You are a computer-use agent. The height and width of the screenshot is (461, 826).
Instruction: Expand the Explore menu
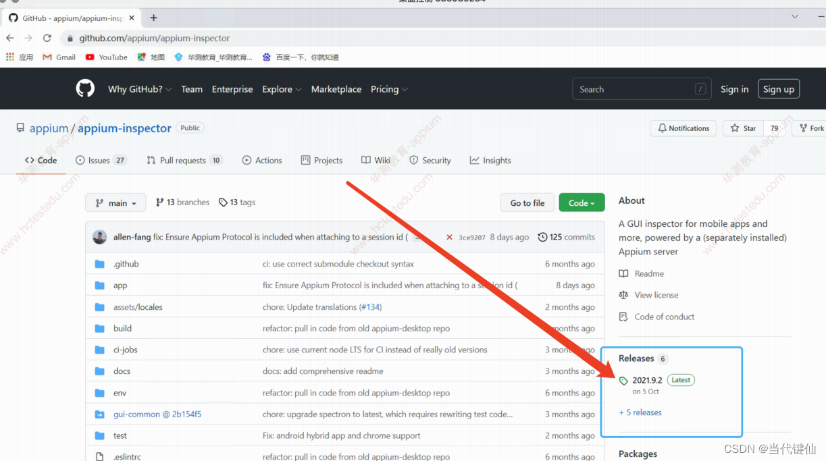(x=281, y=89)
